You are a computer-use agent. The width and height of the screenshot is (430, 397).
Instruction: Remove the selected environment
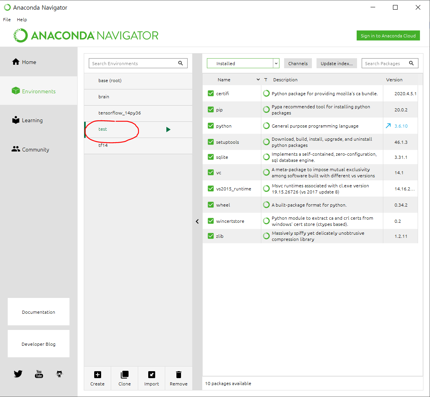click(x=179, y=378)
